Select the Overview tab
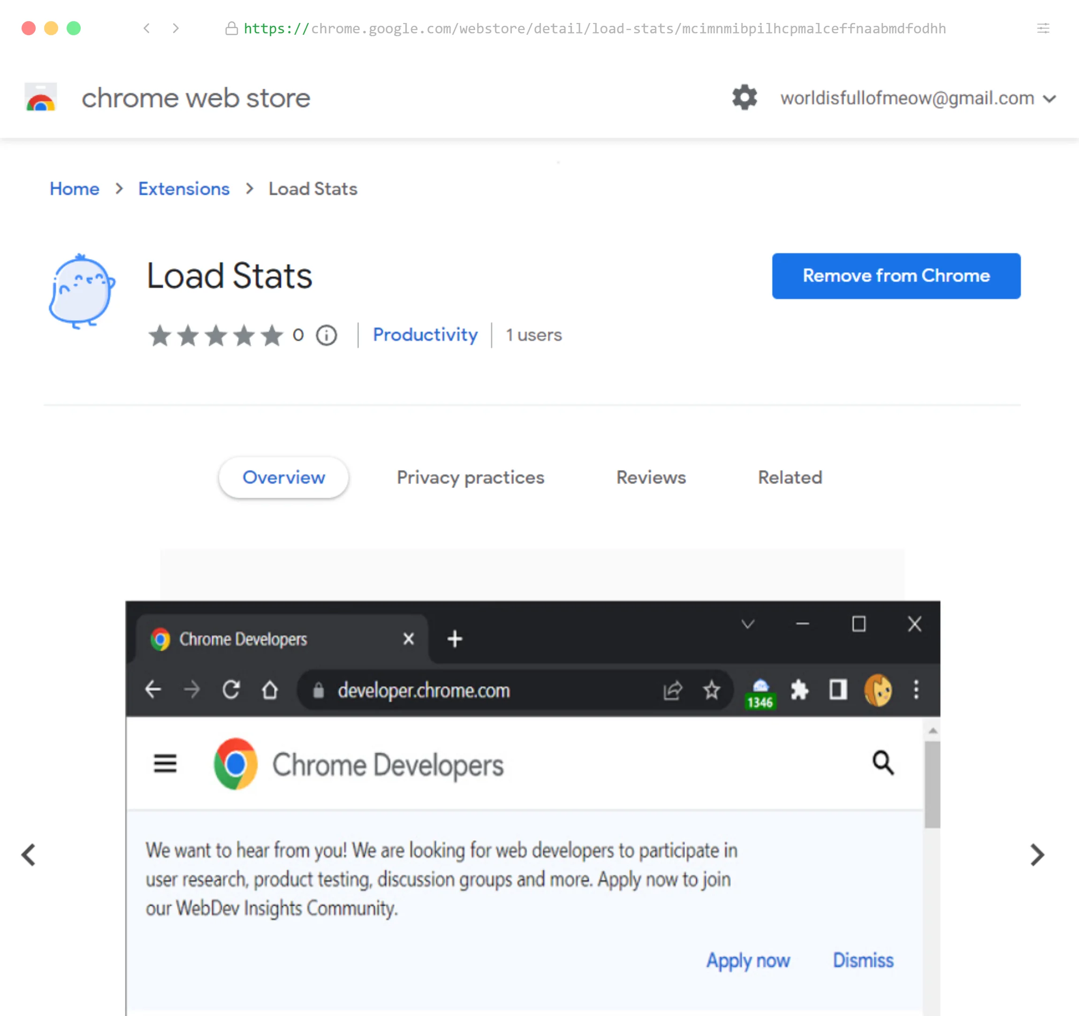 (283, 477)
